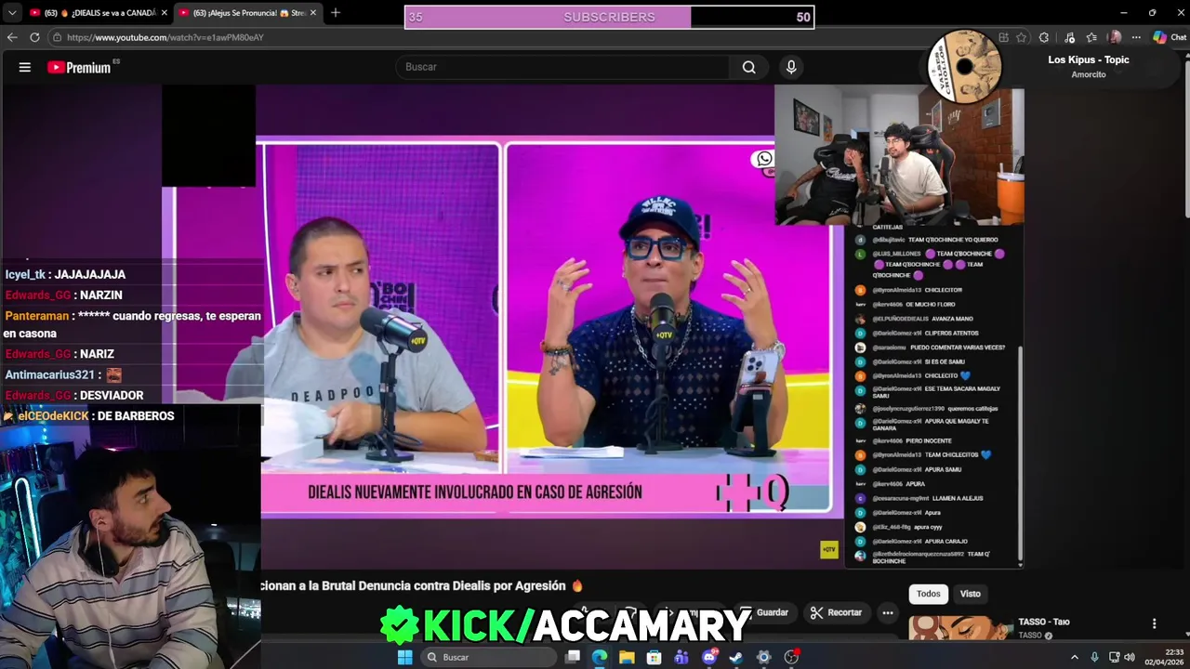Close the '¡Alejus Se Pronuncia!' tab
1190x669 pixels.
(x=313, y=13)
